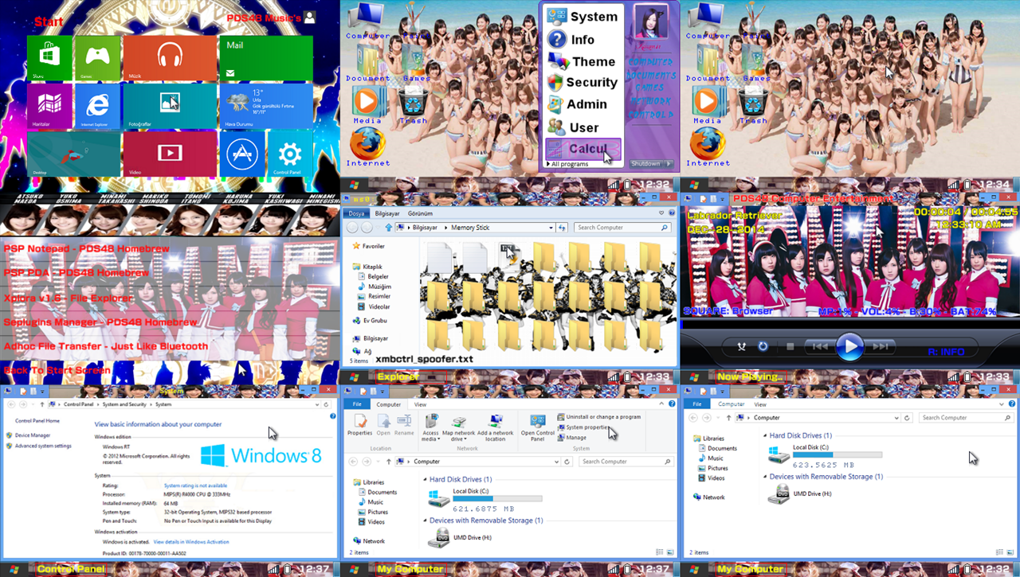Click View details in Windows Activation

point(191,542)
